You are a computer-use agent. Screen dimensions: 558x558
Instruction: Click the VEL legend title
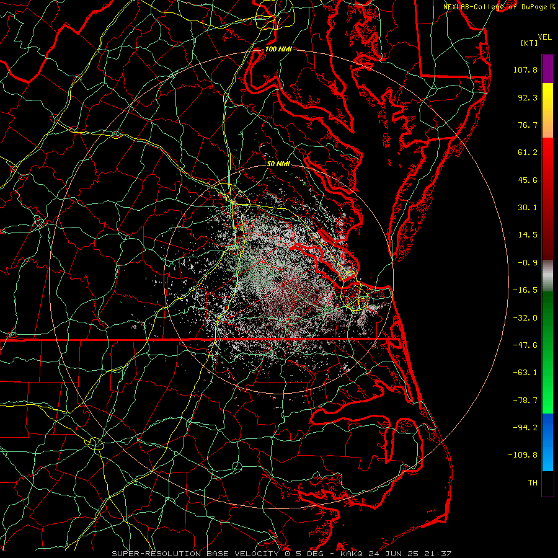(x=544, y=37)
